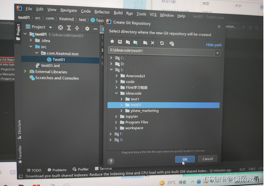This screenshot has width=267, height=186.
Task: Open the TODO tool window tab
Action: [x=34, y=170]
